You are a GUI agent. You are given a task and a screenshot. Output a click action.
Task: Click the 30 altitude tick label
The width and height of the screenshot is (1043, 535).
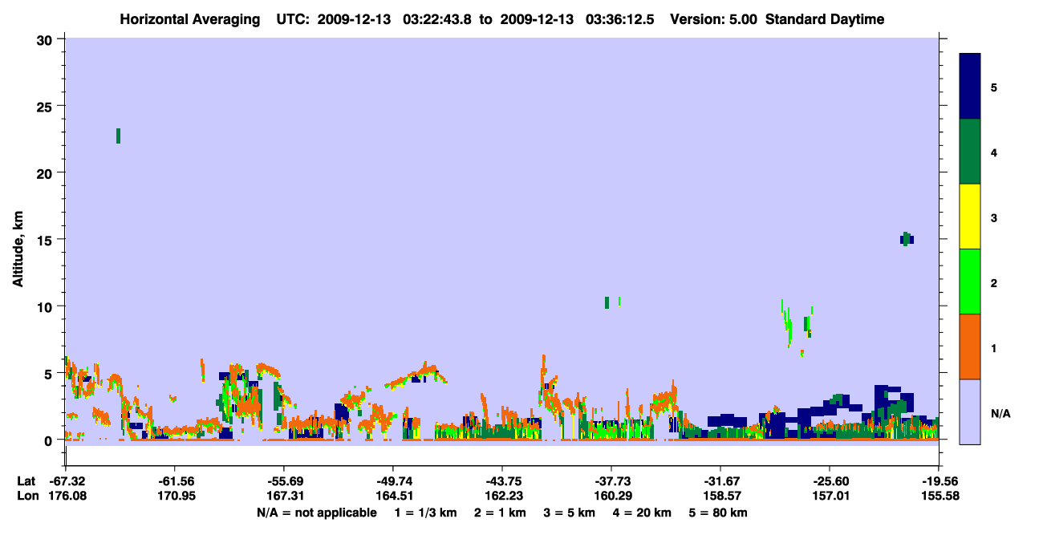point(47,39)
